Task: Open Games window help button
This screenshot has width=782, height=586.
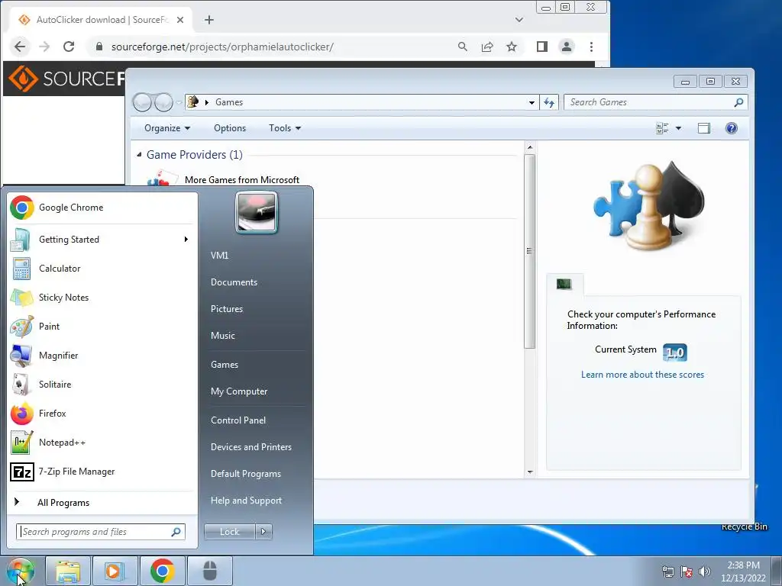Action: pyautogui.click(x=731, y=128)
